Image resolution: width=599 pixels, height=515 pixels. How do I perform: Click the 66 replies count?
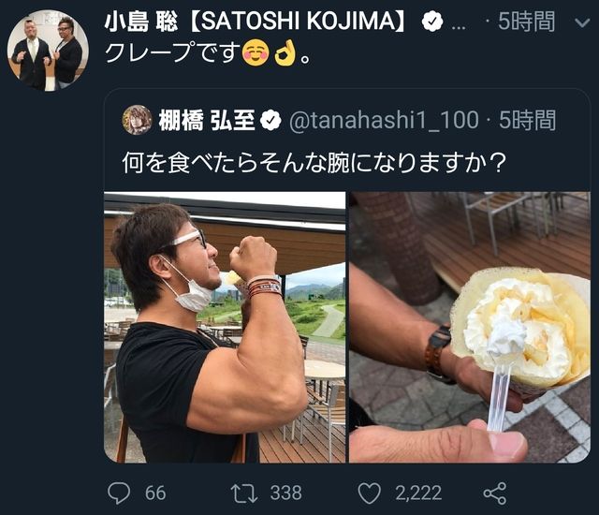coord(155,493)
